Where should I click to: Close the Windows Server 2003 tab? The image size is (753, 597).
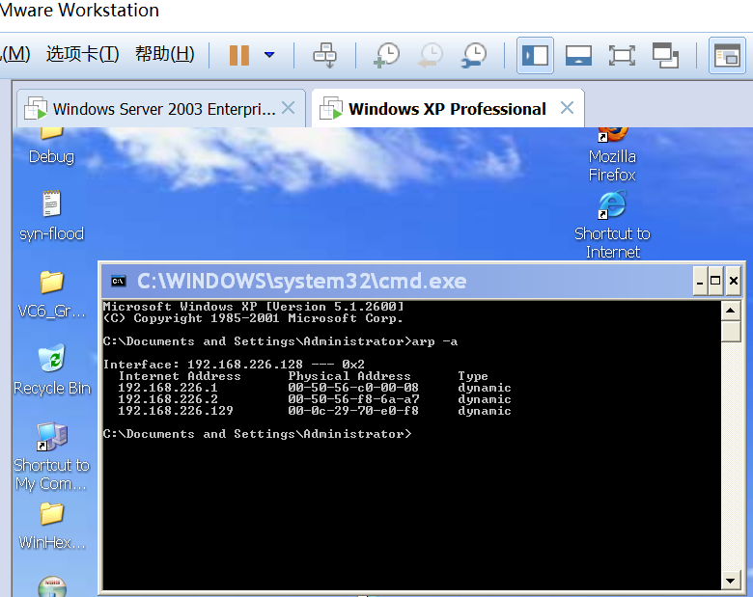click(x=288, y=108)
